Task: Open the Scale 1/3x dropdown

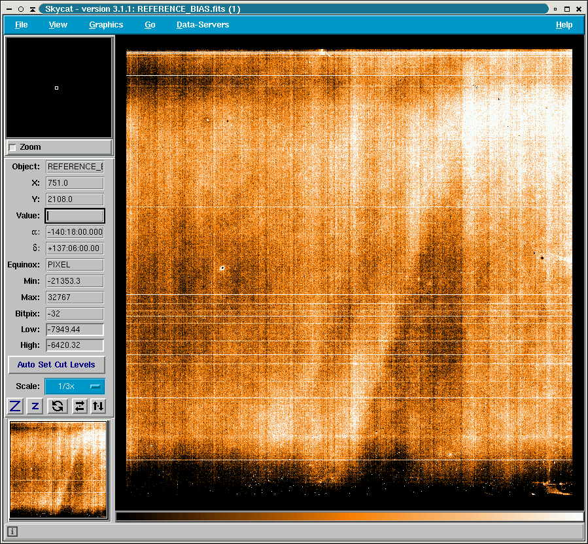Action: tap(75, 386)
